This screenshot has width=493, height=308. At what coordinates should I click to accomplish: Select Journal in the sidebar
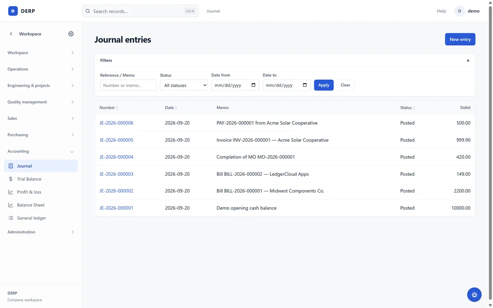pos(41,166)
